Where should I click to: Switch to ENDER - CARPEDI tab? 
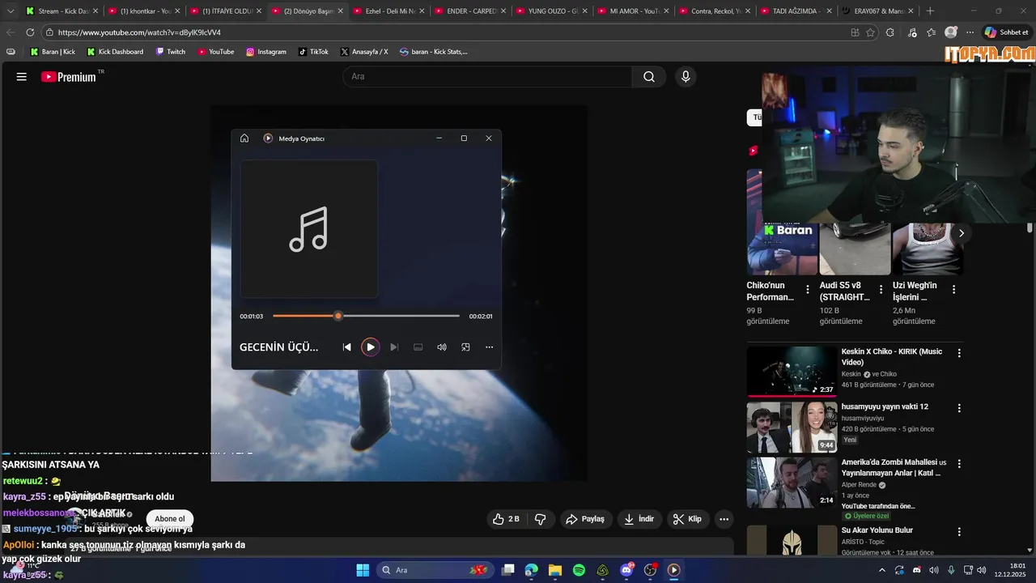[x=470, y=11]
